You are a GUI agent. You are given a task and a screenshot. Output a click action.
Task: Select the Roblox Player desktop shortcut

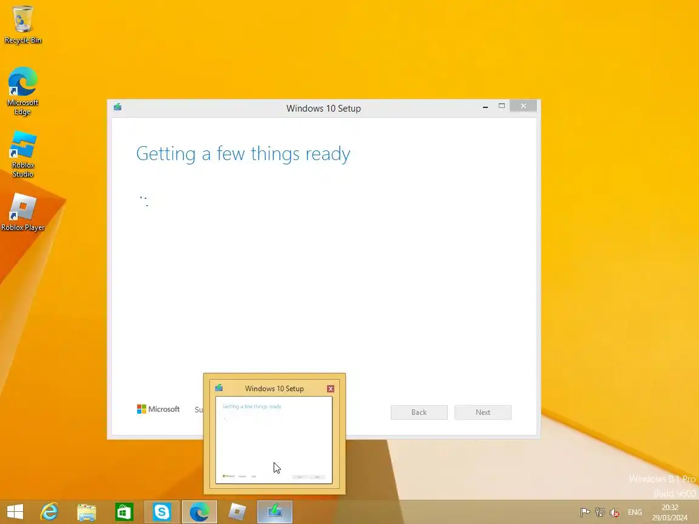[x=22, y=212]
